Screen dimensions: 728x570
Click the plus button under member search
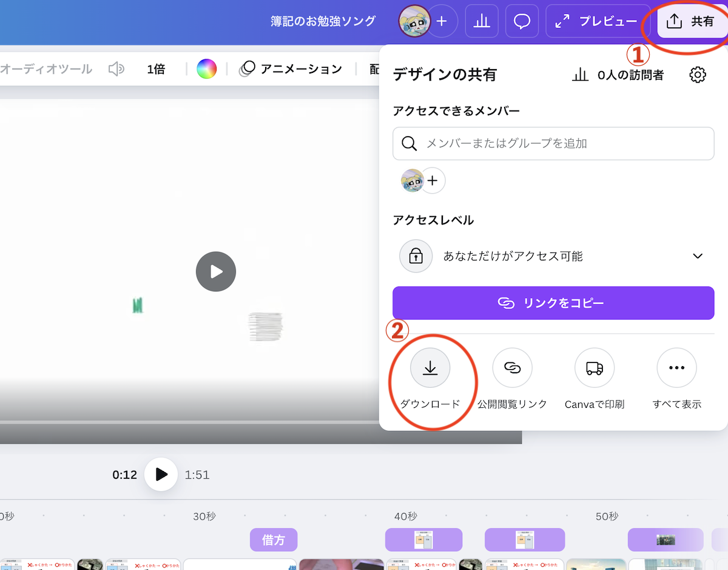(433, 180)
